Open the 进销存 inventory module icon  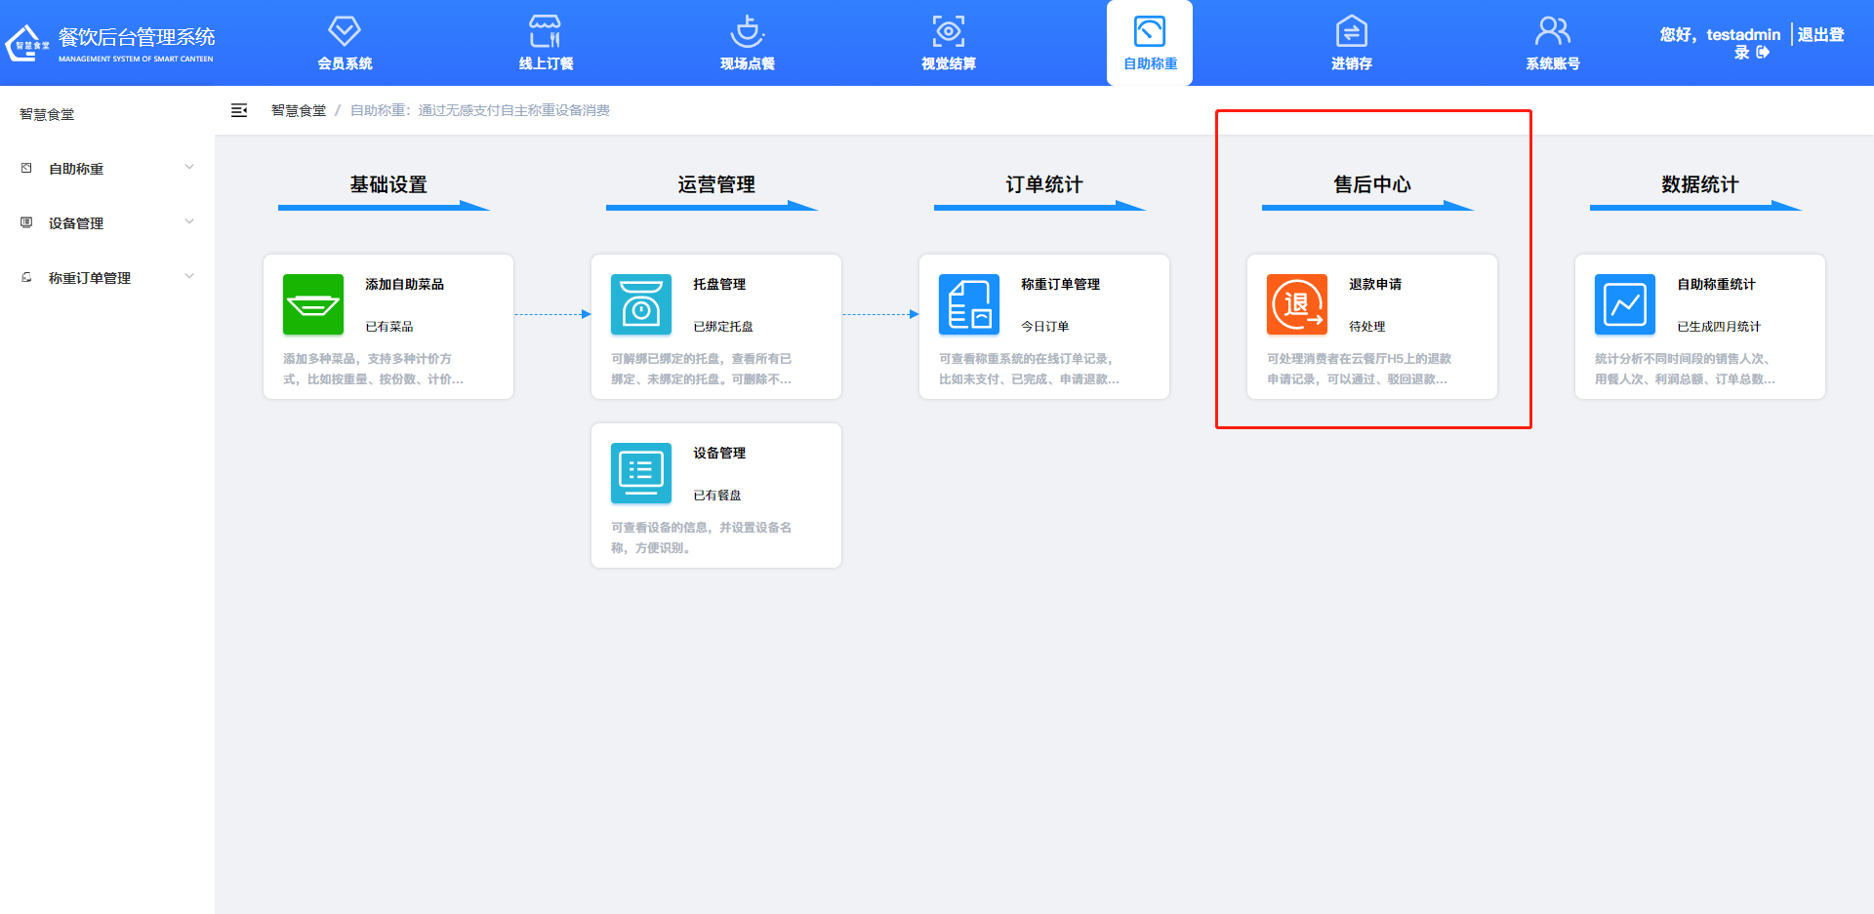1351,31
